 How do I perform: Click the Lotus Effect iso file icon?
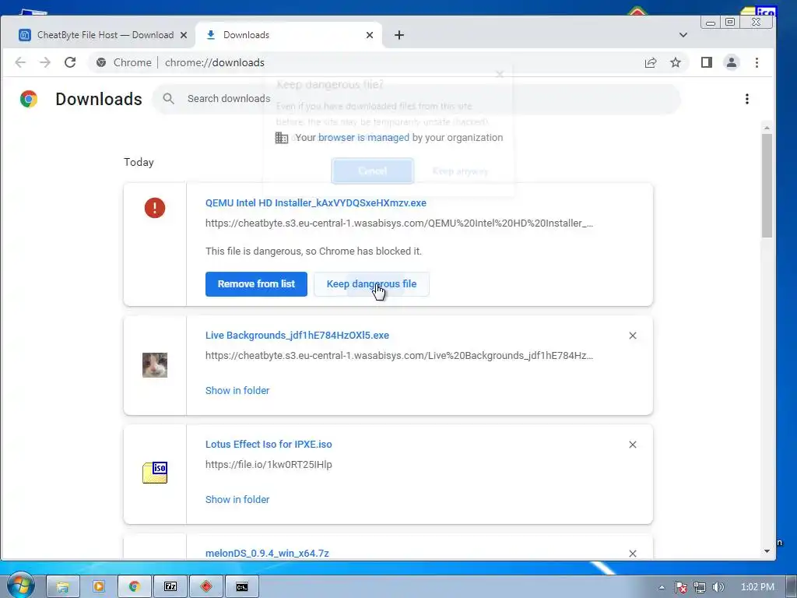coord(155,473)
